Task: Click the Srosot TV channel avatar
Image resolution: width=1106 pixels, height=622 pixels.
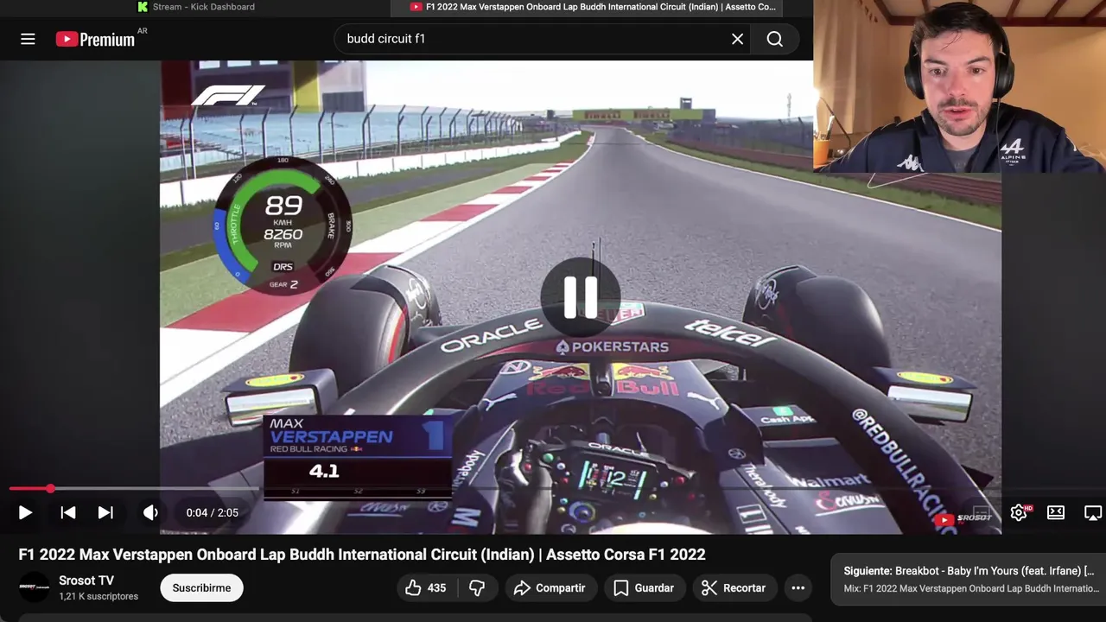Action: pyautogui.click(x=35, y=587)
